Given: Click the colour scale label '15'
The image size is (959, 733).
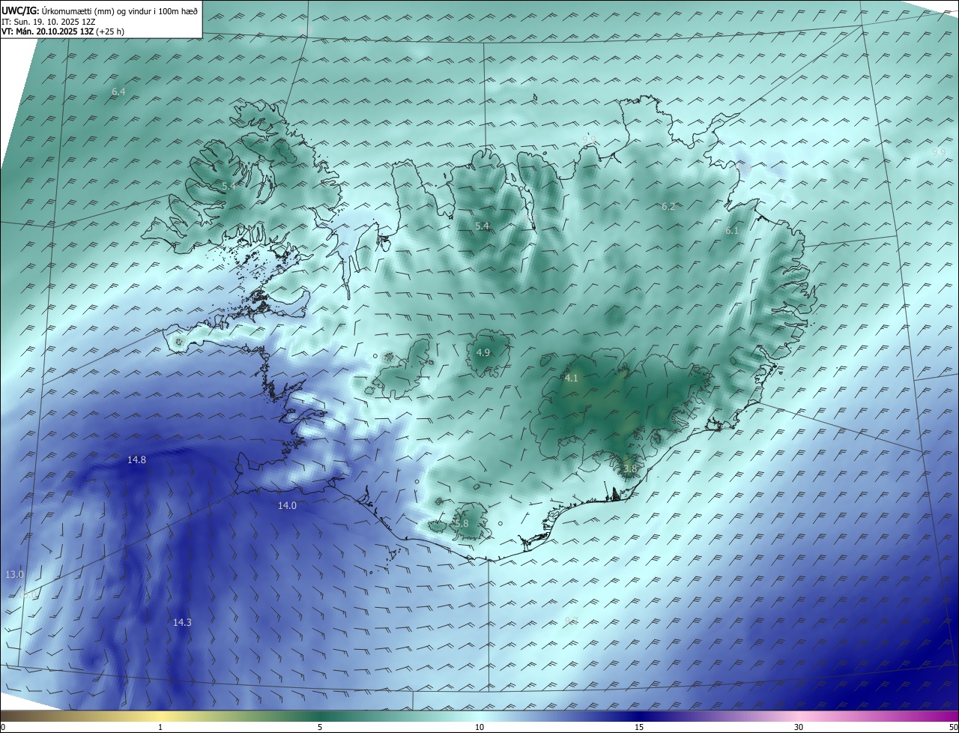Looking at the screenshot, I should (639, 727).
